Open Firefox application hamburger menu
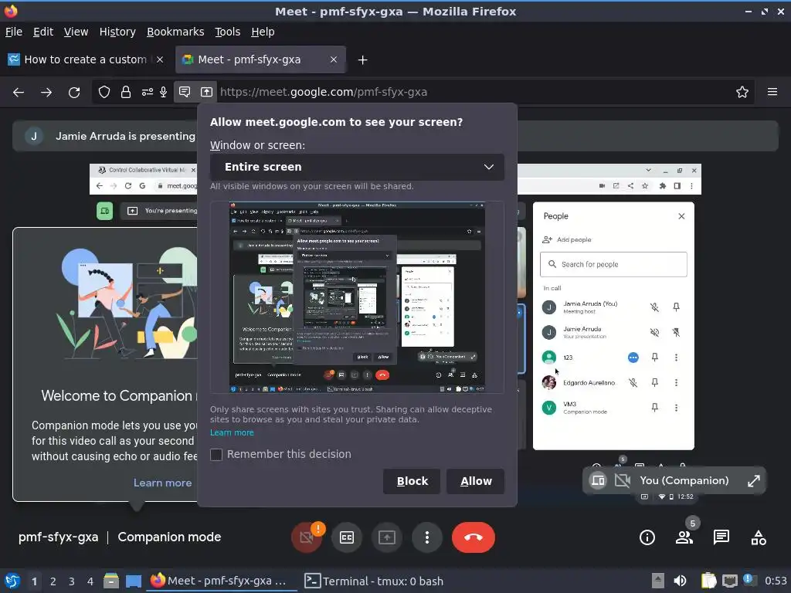The height and width of the screenshot is (593, 791). coord(772,93)
